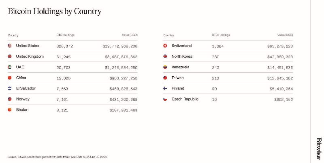Click the Bhutan flag icon

[10, 110]
